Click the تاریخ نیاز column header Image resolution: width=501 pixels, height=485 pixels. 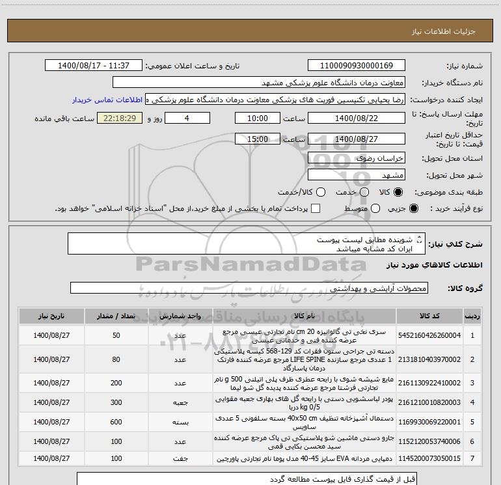(51, 316)
